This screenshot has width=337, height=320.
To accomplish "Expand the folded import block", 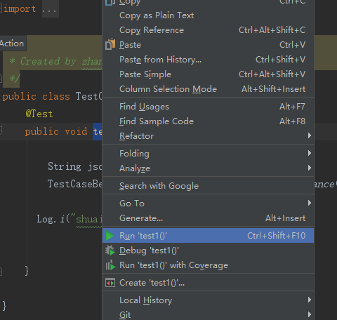I will click(x=51, y=9).
